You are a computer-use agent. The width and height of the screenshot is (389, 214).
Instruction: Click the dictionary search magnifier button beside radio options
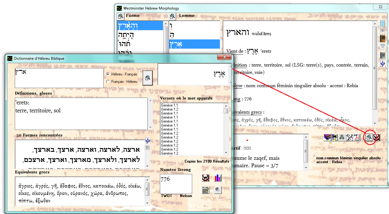pyautogui.click(x=148, y=77)
